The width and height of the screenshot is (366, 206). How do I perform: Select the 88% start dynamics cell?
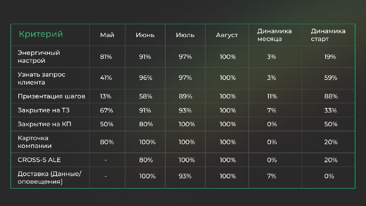click(x=331, y=96)
